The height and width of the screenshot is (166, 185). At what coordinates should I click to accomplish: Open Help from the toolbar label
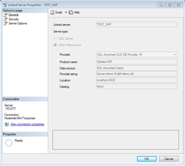pos(77,12)
